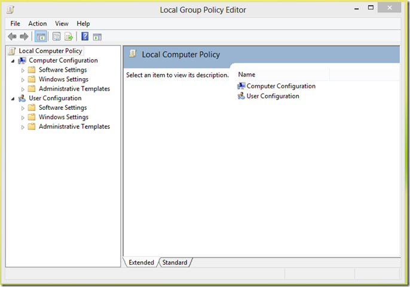This screenshot has height=287, width=410.
Task: Open the View menu
Action: pos(62,23)
